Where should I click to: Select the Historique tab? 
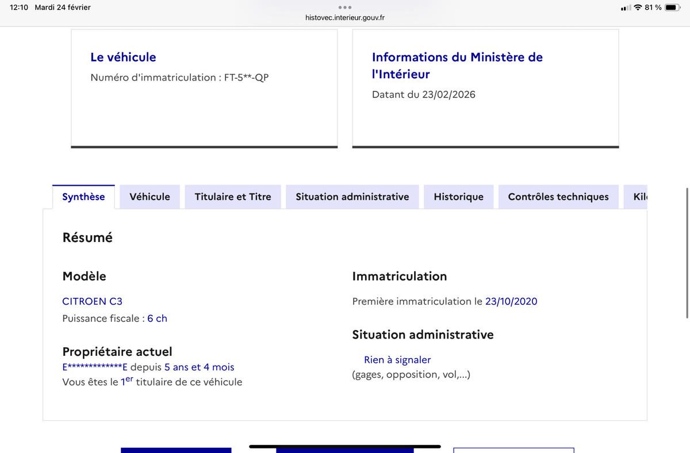[458, 197]
